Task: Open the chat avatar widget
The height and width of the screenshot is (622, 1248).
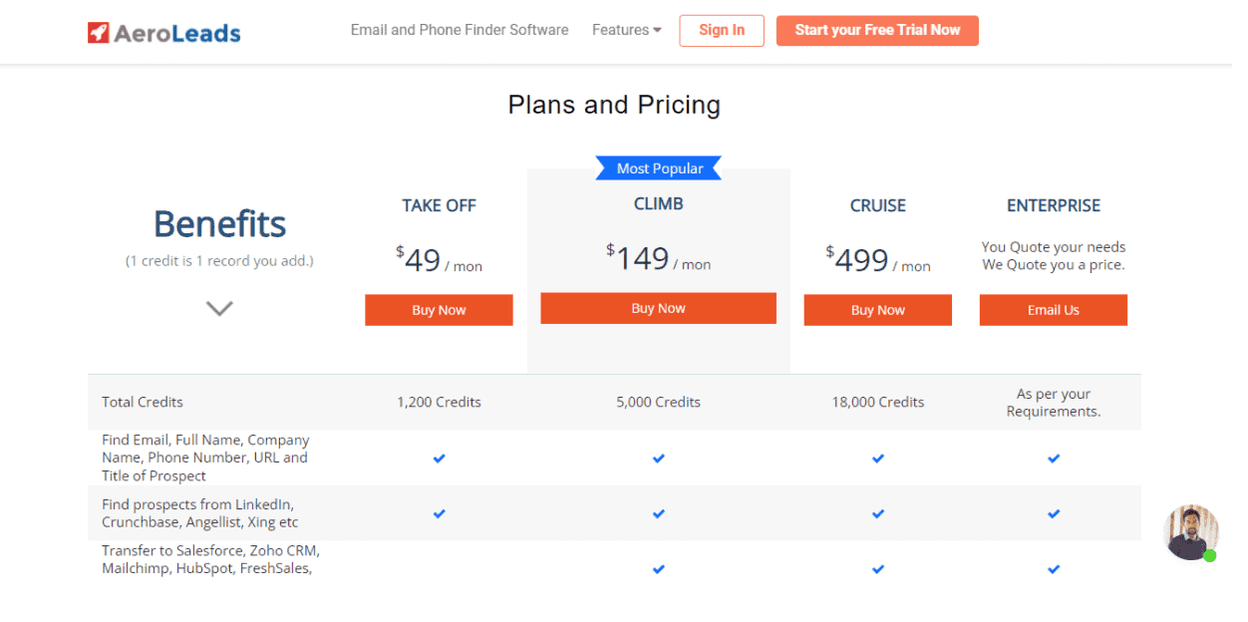Action: tap(1191, 532)
